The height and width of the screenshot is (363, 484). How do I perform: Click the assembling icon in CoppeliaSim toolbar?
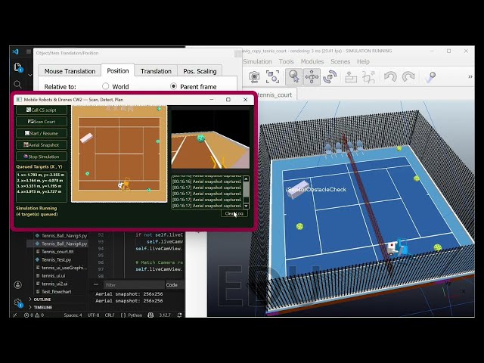click(x=351, y=76)
